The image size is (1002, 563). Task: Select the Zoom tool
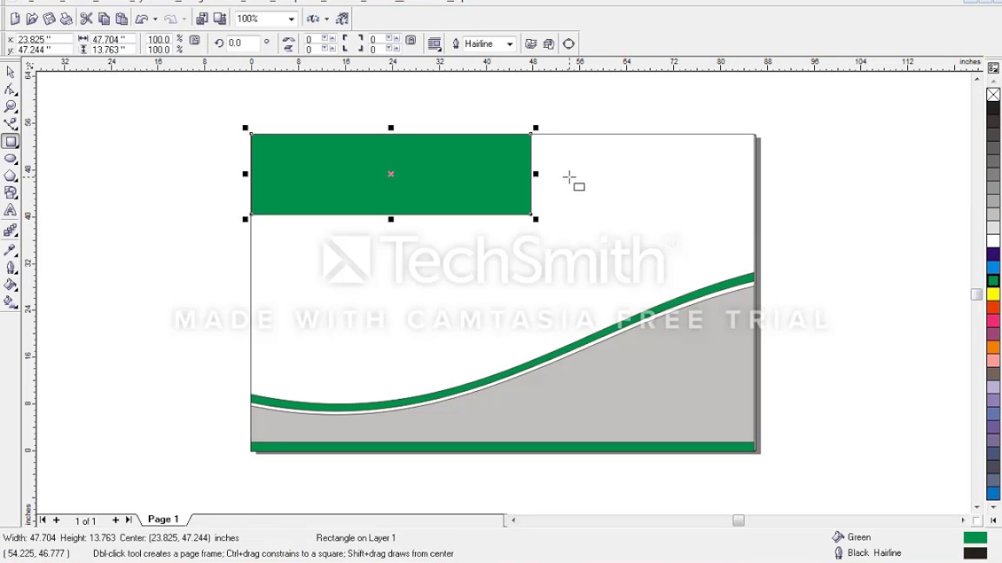tap(10, 106)
